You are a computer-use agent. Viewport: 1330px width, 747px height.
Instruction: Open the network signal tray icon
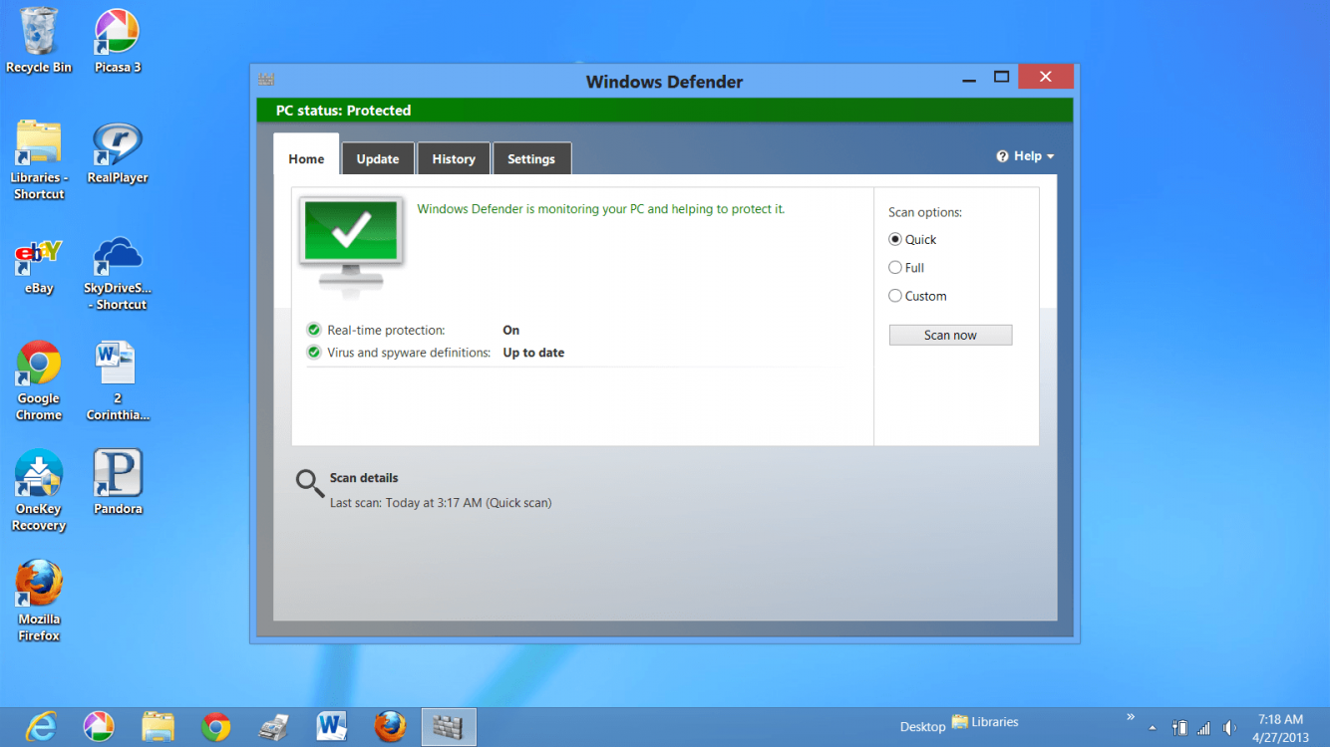coord(1204,728)
